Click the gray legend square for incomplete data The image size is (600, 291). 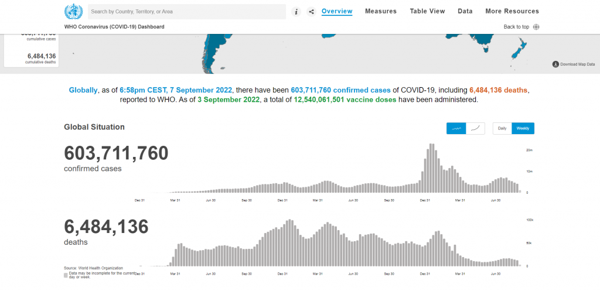(x=66, y=274)
